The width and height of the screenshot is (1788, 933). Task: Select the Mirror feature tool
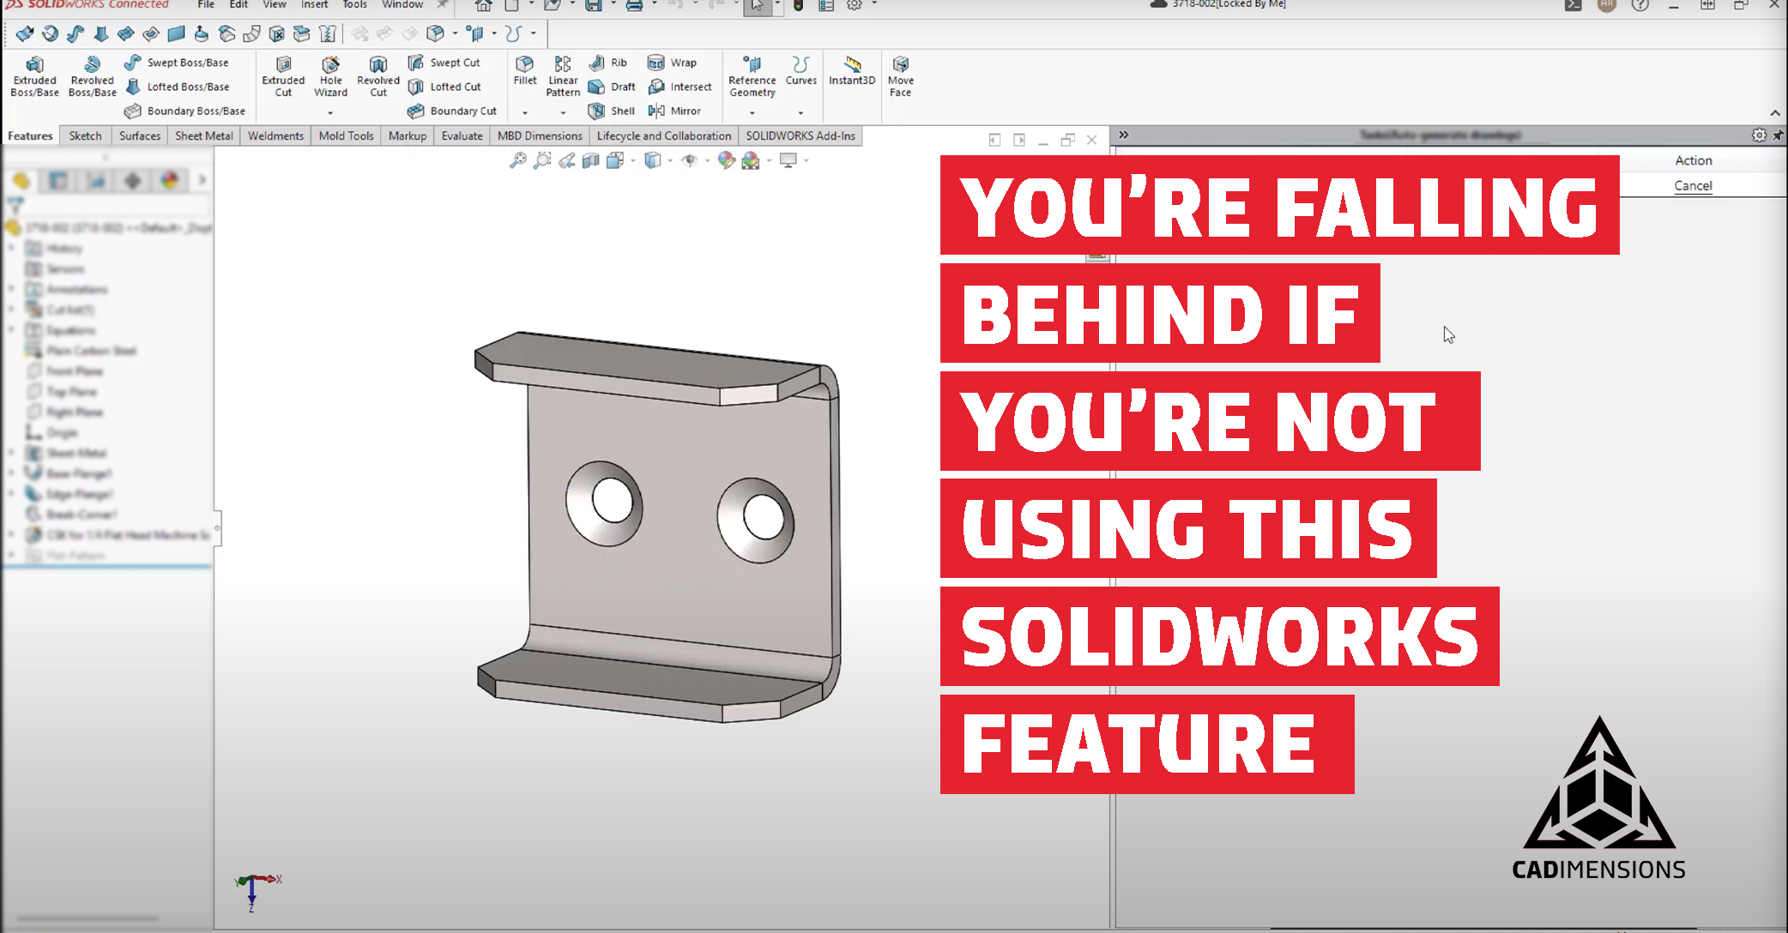[678, 111]
